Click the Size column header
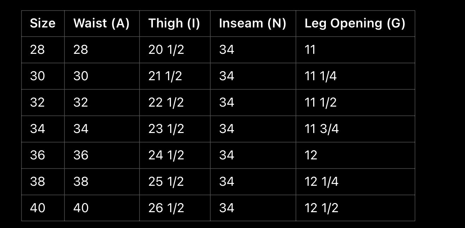Image resolution: width=465 pixels, height=228 pixels. tap(43, 23)
